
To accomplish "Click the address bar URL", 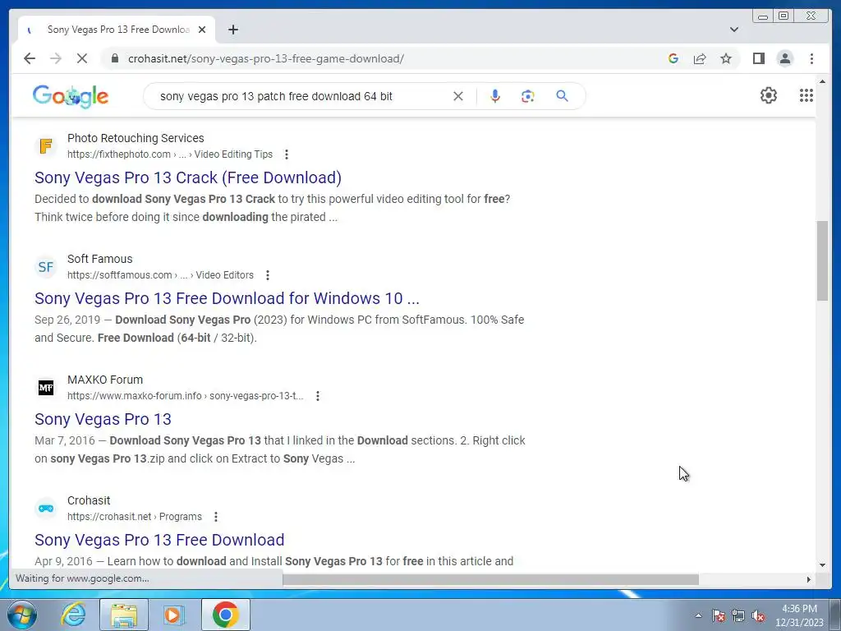I will [266, 58].
